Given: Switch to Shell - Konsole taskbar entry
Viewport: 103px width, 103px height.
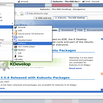Looking at the screenshot, I should [x=91, y=2].
